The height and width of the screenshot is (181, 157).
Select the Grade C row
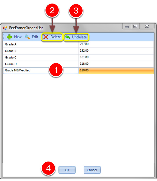point(78,57)
